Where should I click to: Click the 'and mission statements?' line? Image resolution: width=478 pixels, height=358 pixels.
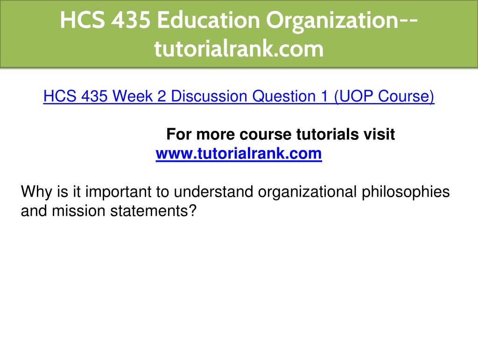[x=108, y=211]
